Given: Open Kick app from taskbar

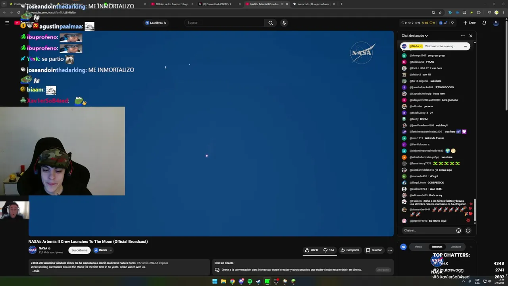Looking at the screenshot, I should [267, 281].
